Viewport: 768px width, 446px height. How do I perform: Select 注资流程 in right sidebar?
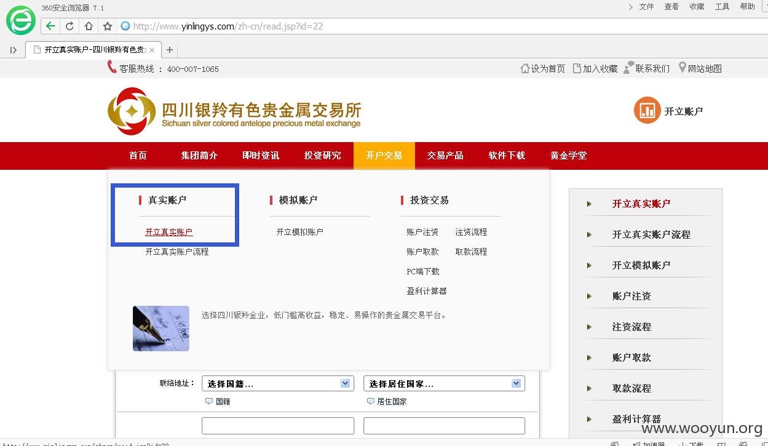pos(631,327)
